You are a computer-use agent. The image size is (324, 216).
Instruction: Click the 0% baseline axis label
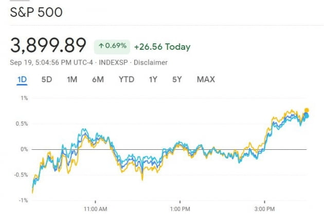[x=24, y=149]
